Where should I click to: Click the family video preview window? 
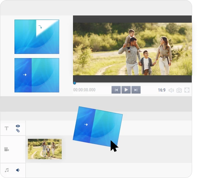point(132,49)
